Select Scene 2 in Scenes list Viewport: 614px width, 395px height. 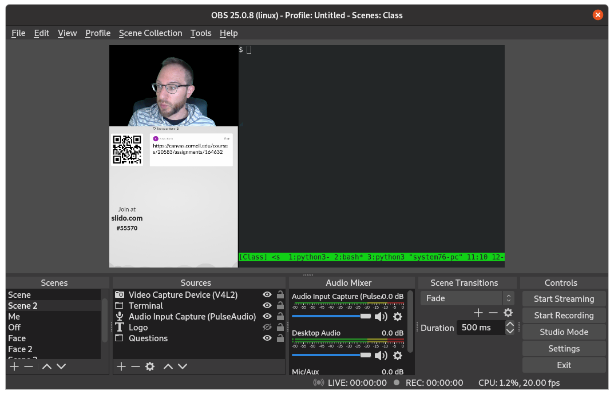[54, 305]
